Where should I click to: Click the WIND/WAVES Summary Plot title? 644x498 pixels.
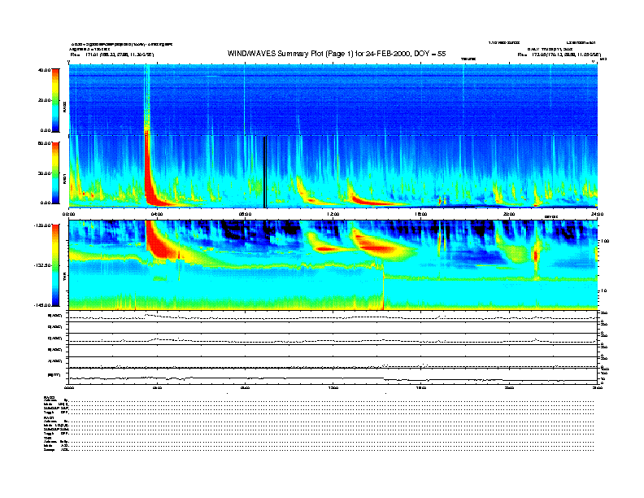tap(337, 54)
